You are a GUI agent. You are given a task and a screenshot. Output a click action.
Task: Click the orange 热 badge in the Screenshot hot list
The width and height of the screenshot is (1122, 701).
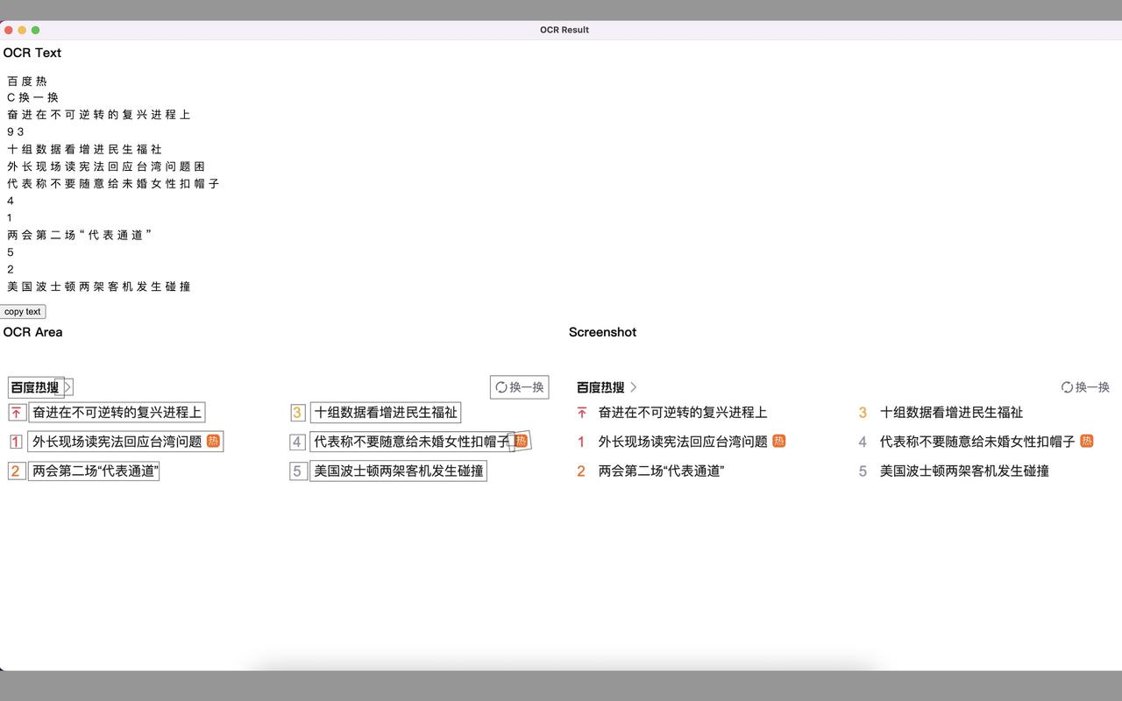pyautogui.click(x=778, y=442)
